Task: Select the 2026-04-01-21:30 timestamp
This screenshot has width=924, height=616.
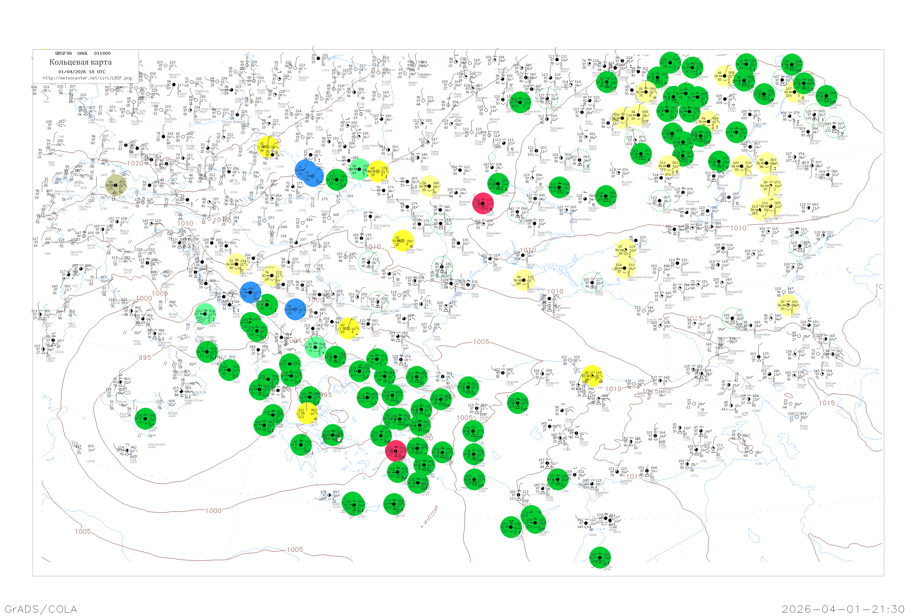Action: [843, 609]
